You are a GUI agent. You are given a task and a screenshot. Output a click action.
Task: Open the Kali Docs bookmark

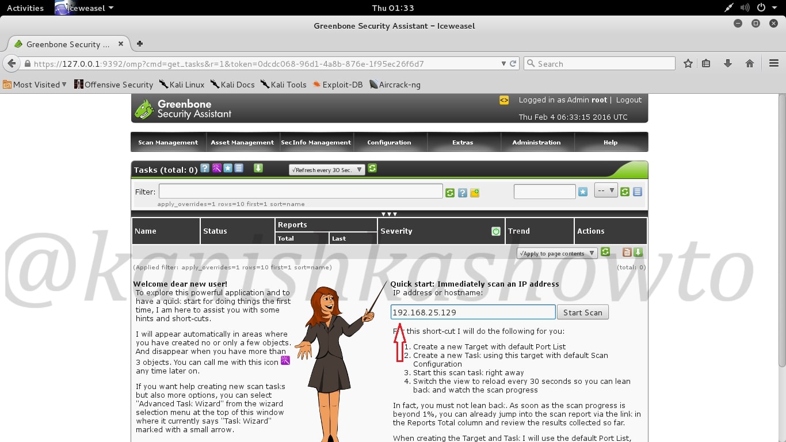pos(232,85)
